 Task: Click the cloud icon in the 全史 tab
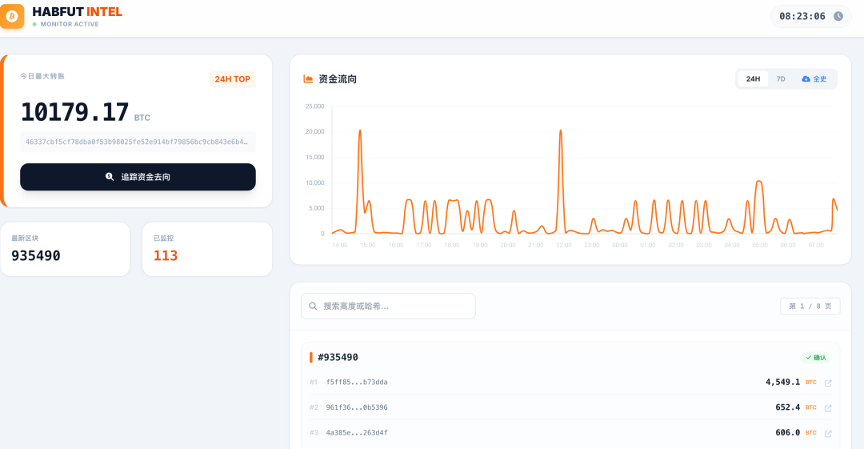coord(806,79)
